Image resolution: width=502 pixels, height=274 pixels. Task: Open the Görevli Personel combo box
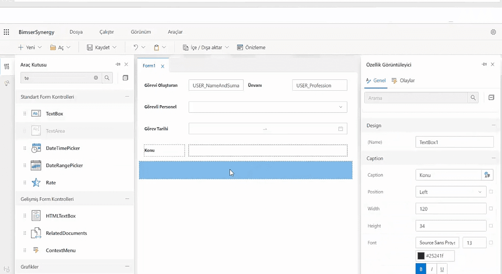tap(268, 107)
